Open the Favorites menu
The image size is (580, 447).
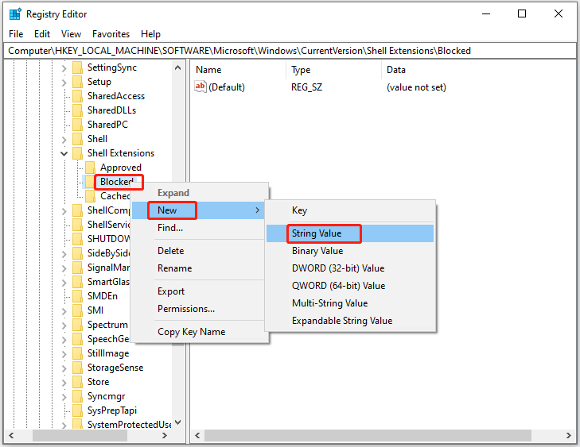[x=111, y=34]
